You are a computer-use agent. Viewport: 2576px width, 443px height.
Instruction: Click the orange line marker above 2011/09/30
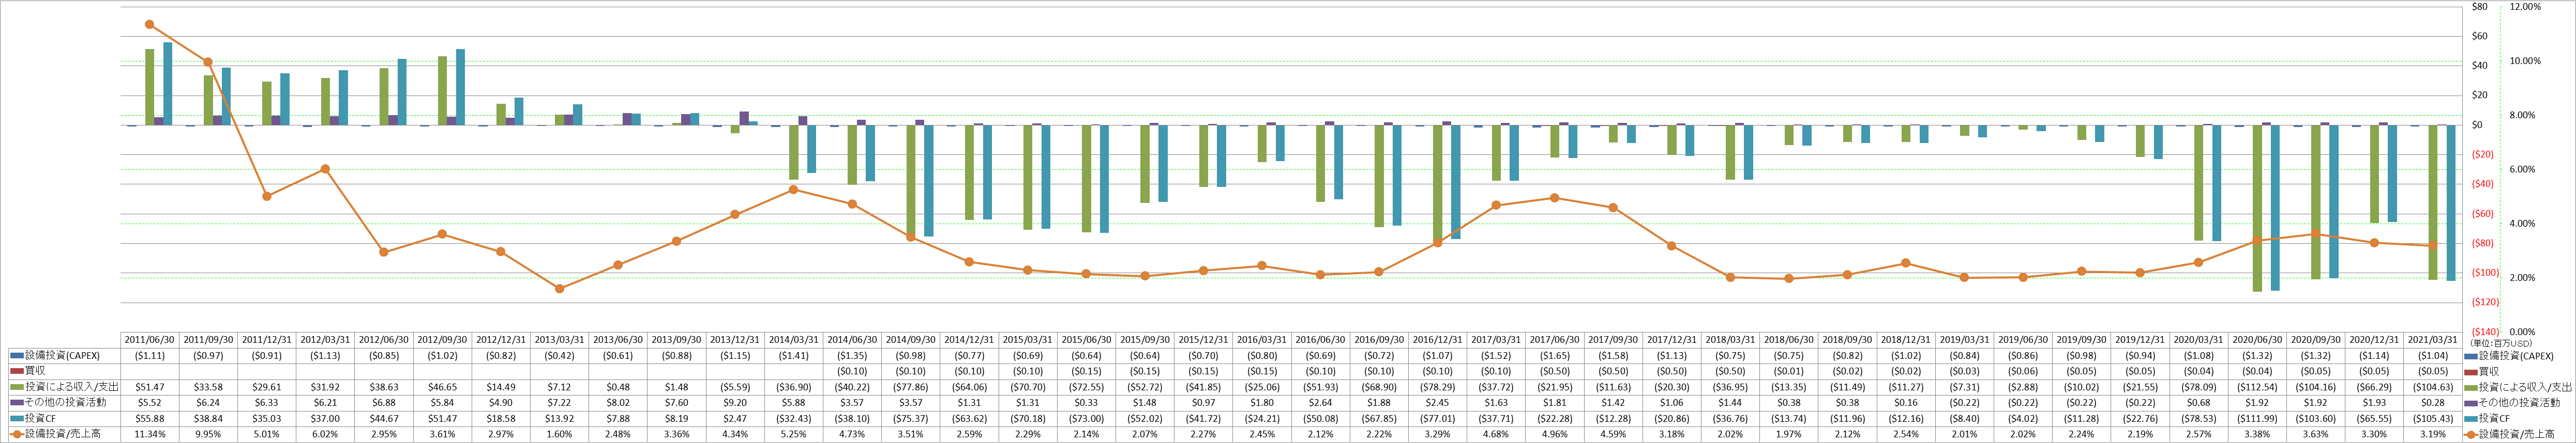[x=208, y=62]
